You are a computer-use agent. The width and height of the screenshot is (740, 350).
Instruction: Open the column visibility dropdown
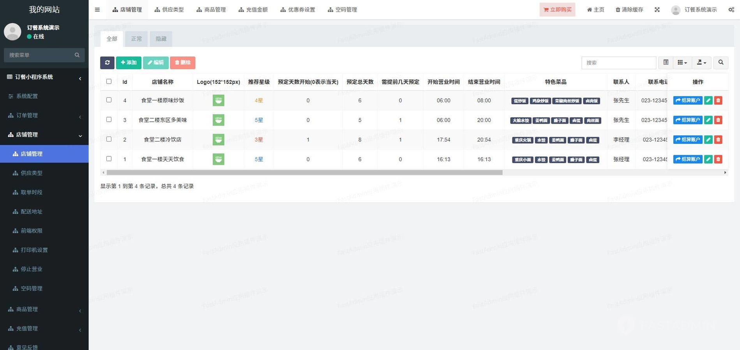pyautogui.click(x=682, y=63)
